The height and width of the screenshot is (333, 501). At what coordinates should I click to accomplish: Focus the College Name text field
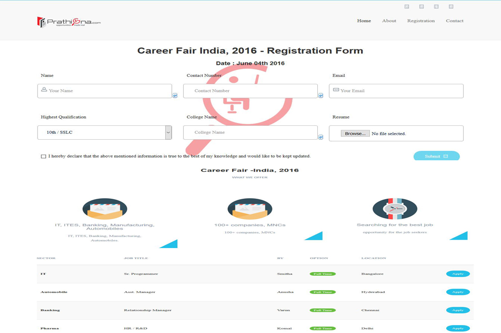click(x=250, y=132)
